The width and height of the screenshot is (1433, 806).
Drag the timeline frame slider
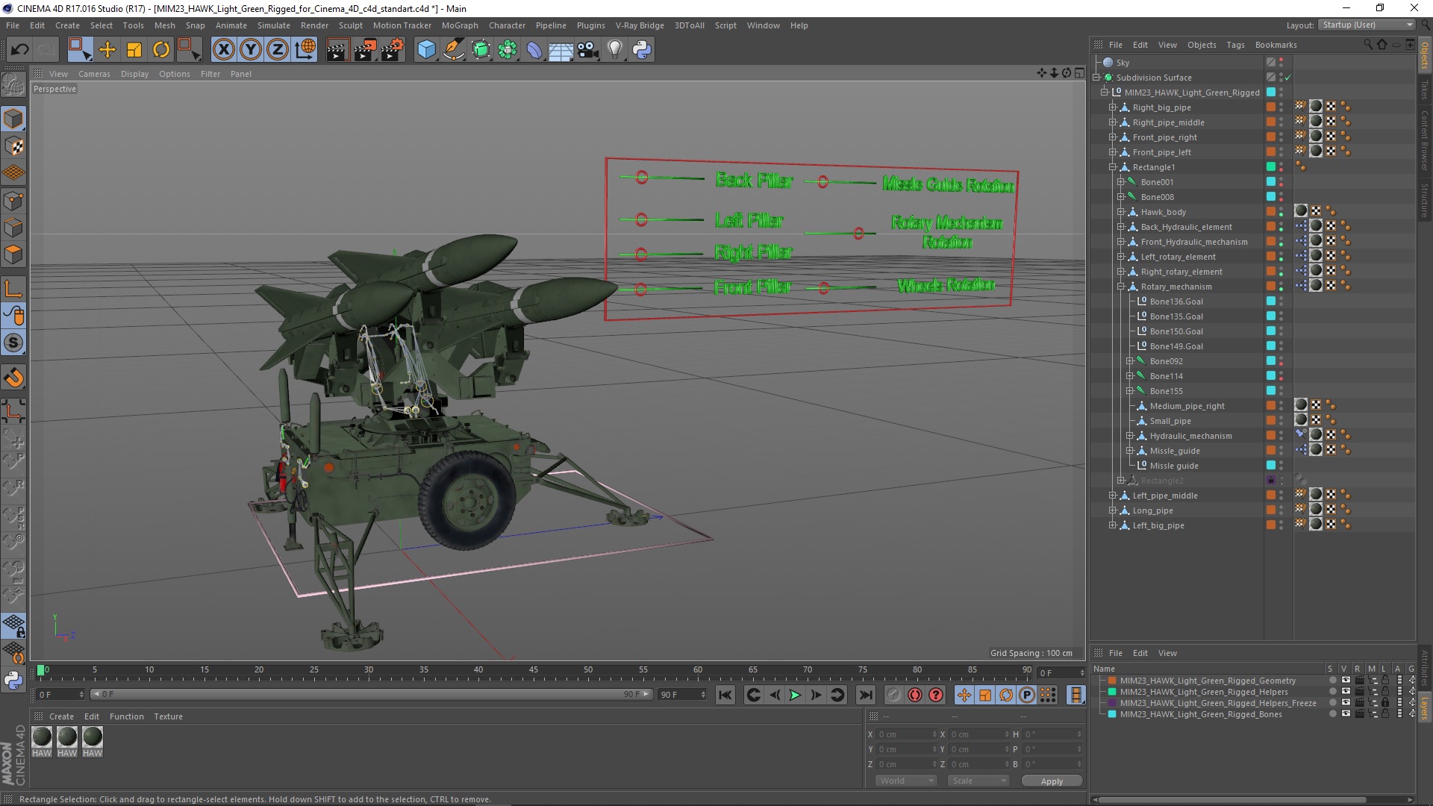pyautogui.click(x=40, y=670)
